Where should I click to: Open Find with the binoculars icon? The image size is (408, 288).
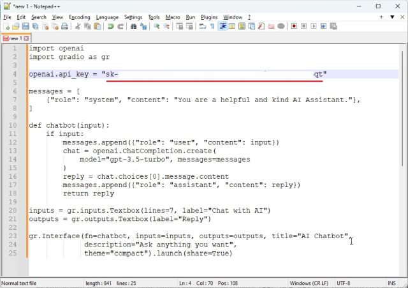[133, 26]
